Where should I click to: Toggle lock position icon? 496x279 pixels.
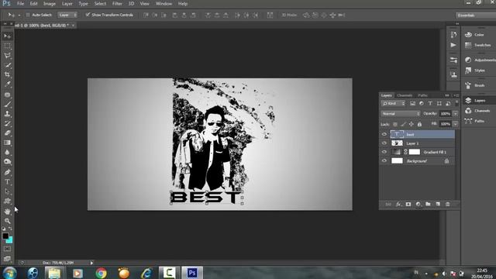point(412,124)
